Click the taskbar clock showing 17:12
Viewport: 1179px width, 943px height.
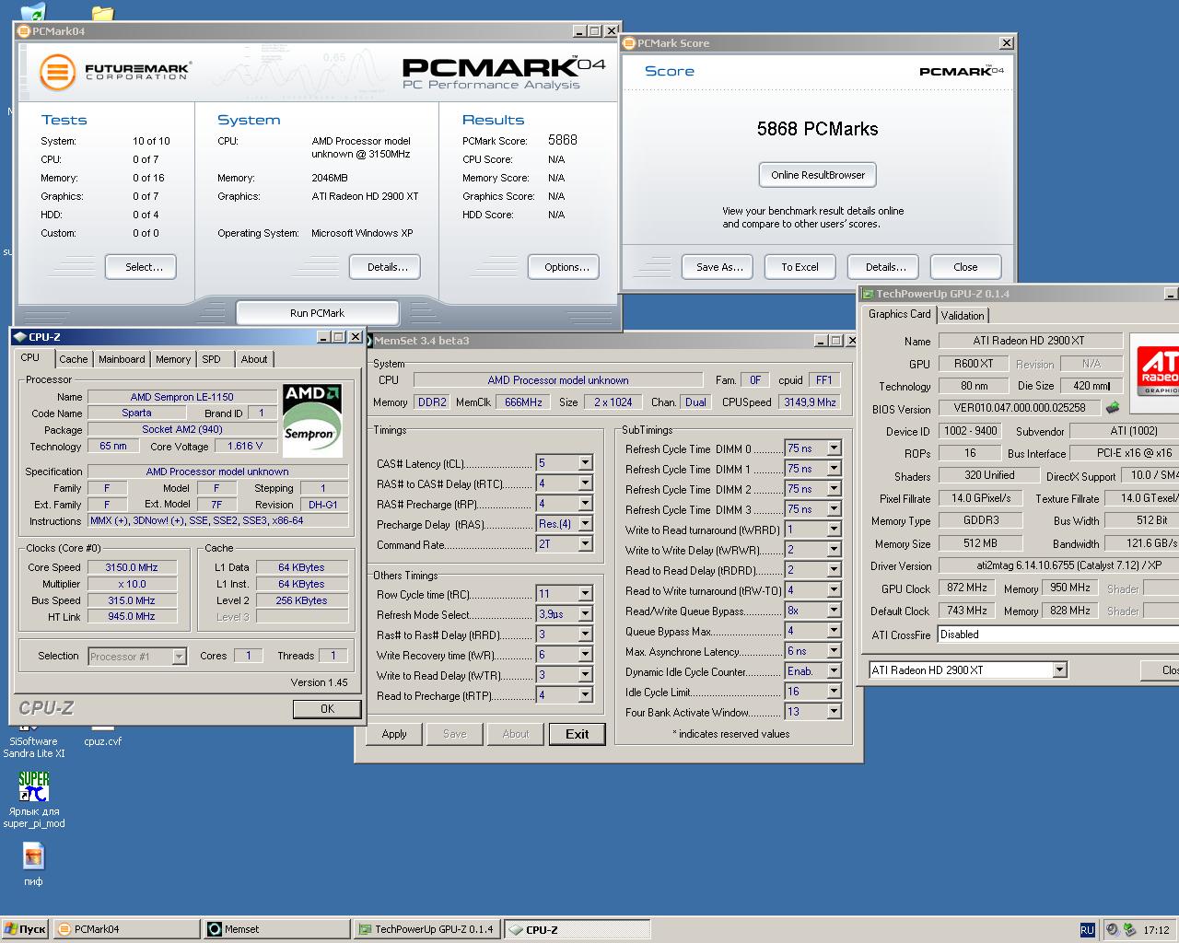click(1156, 930)
